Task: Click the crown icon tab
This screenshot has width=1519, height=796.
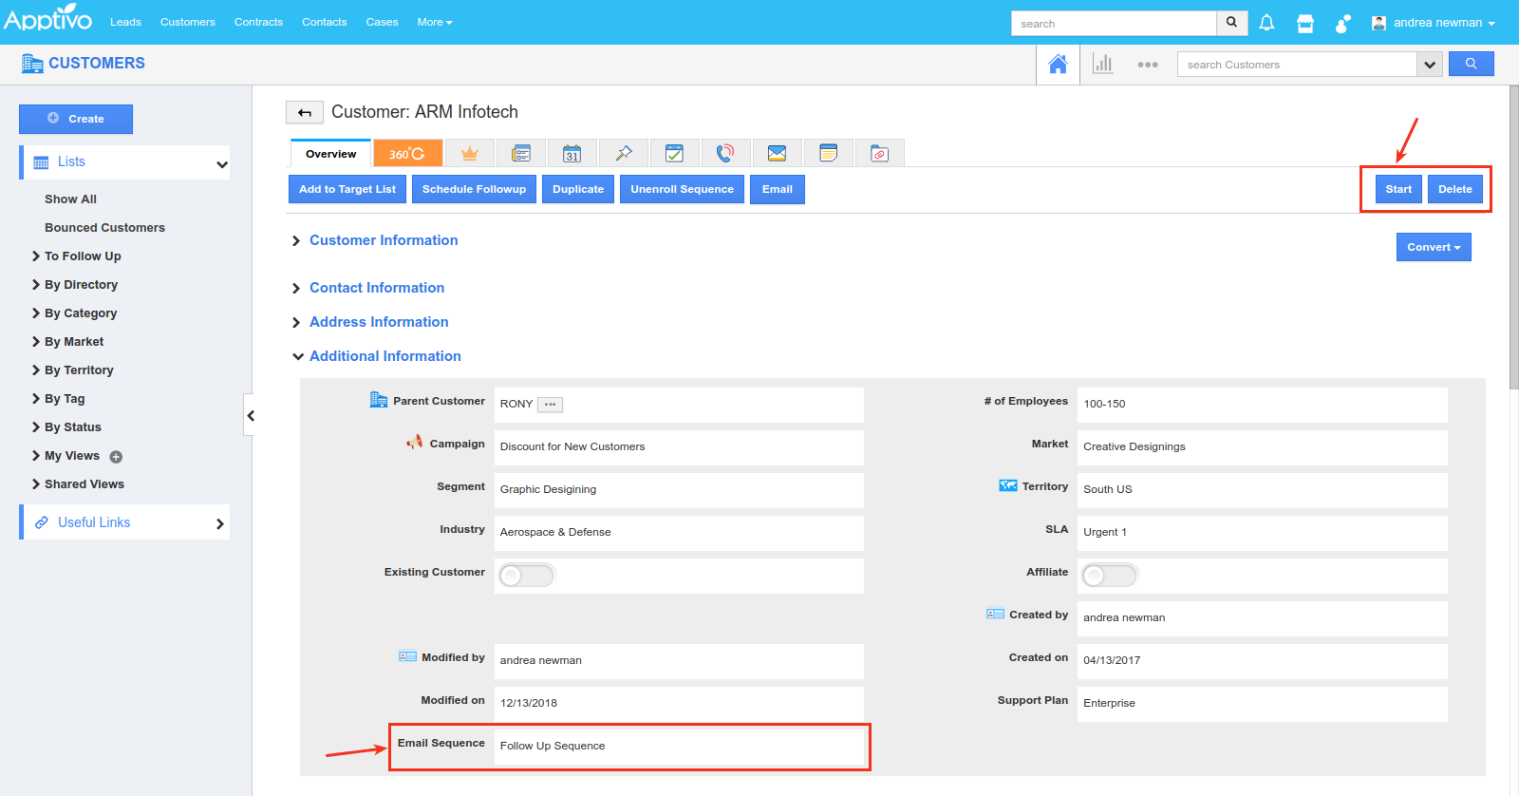Action: [469, 153]
